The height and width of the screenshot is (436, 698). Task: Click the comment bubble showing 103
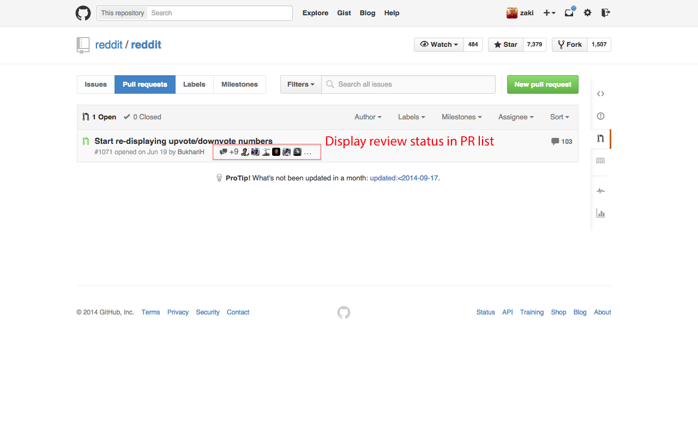[562, 141]
